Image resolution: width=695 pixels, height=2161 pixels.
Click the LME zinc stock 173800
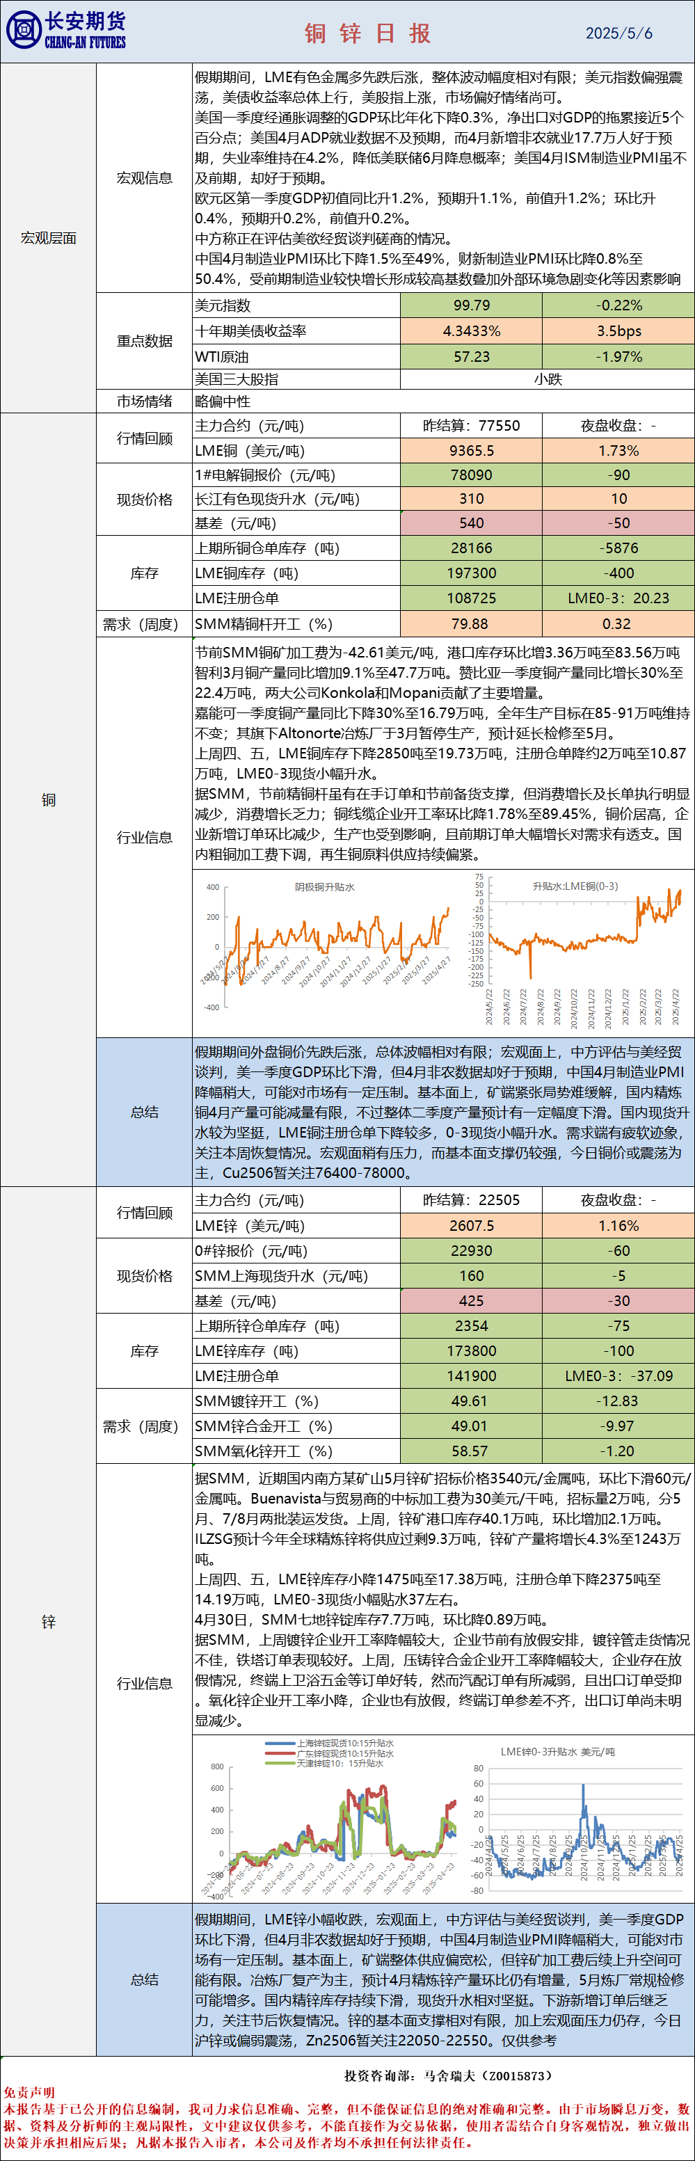471,1351
